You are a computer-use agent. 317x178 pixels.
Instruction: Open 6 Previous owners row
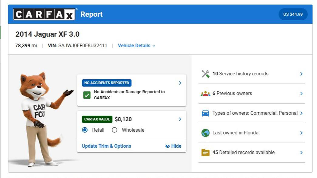(x=252, y=94)
